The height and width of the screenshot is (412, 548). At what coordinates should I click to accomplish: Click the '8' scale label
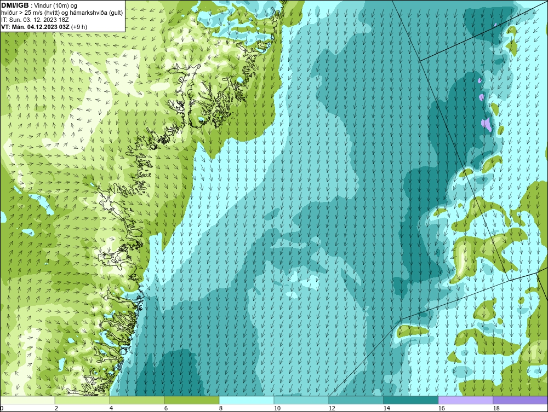pos(221,408)
